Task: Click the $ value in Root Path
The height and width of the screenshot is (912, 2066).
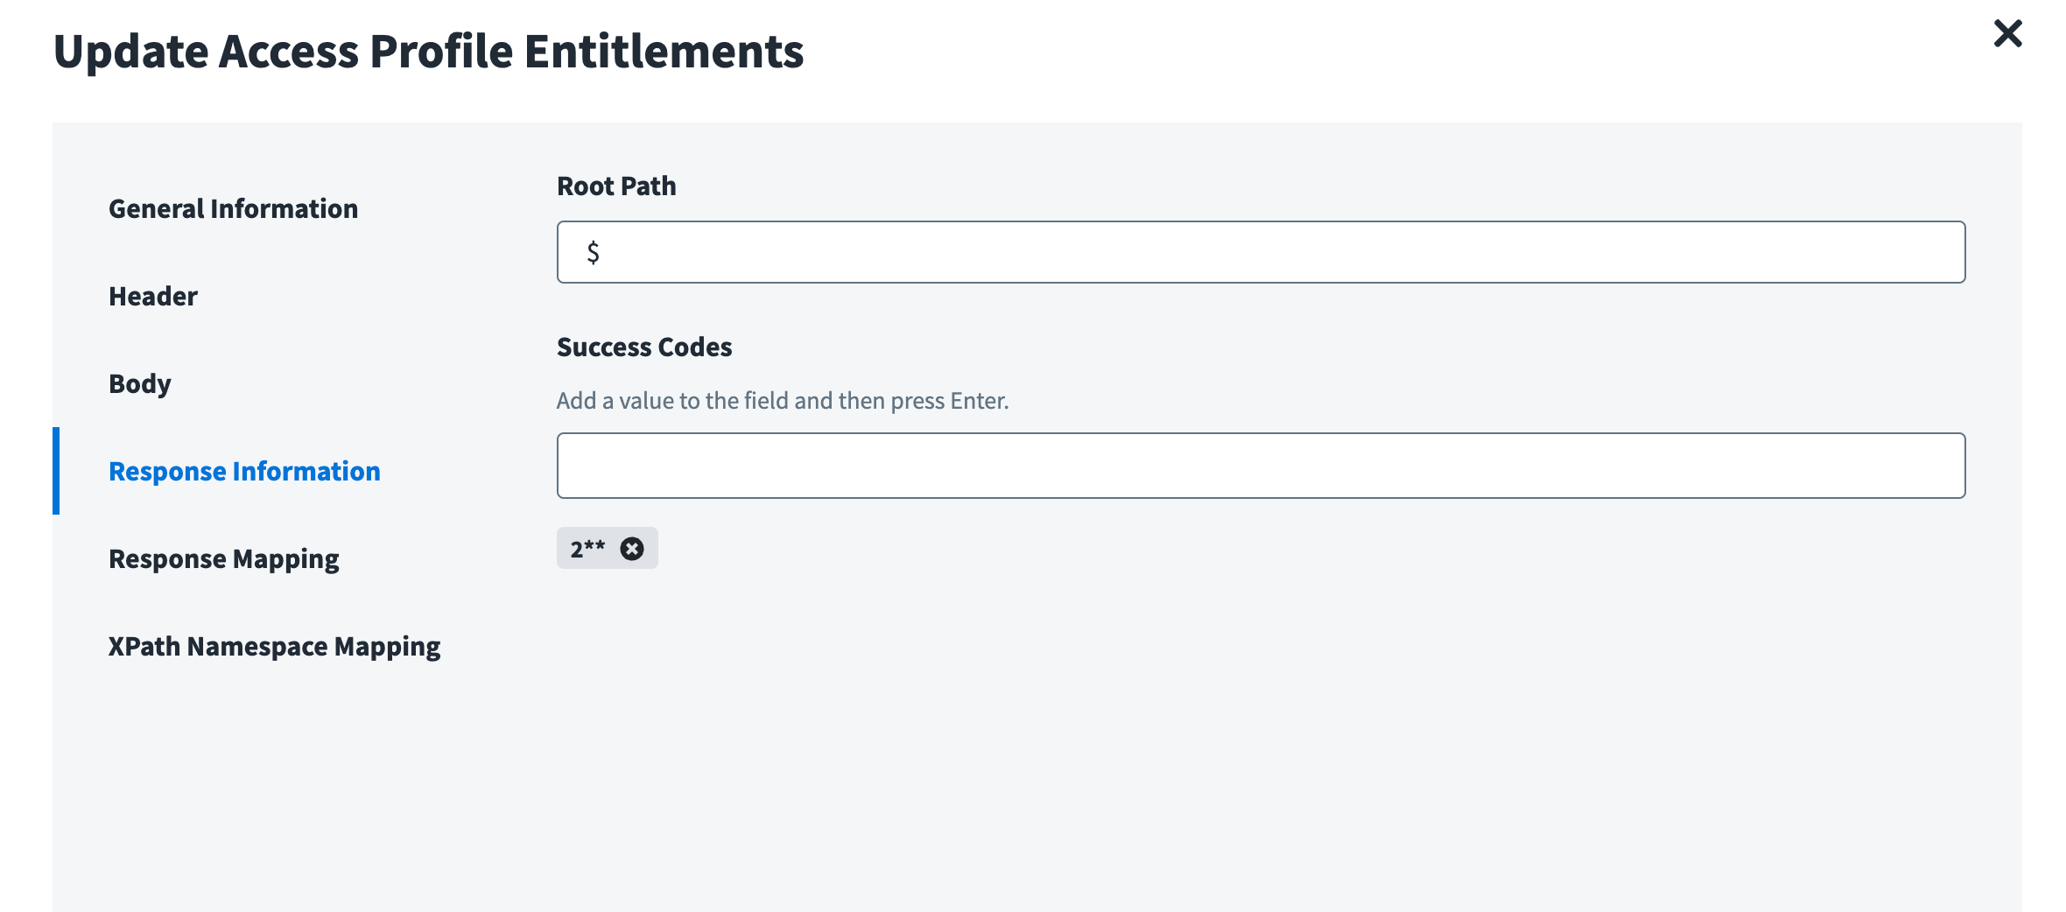Action: pos(594,253)
